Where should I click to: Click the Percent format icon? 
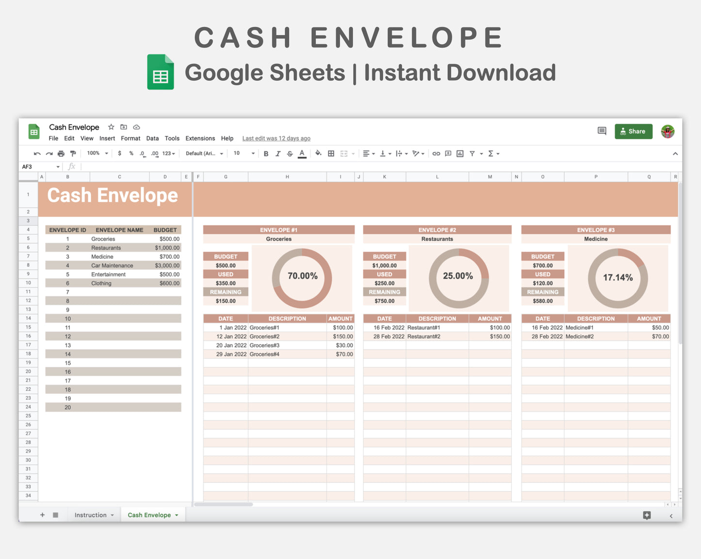(130, 153)
